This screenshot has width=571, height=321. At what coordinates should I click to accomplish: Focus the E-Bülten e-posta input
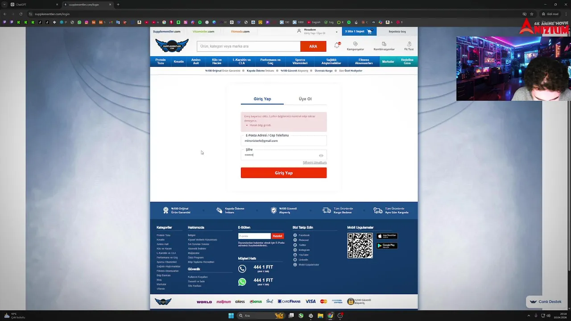pos(254,236)
